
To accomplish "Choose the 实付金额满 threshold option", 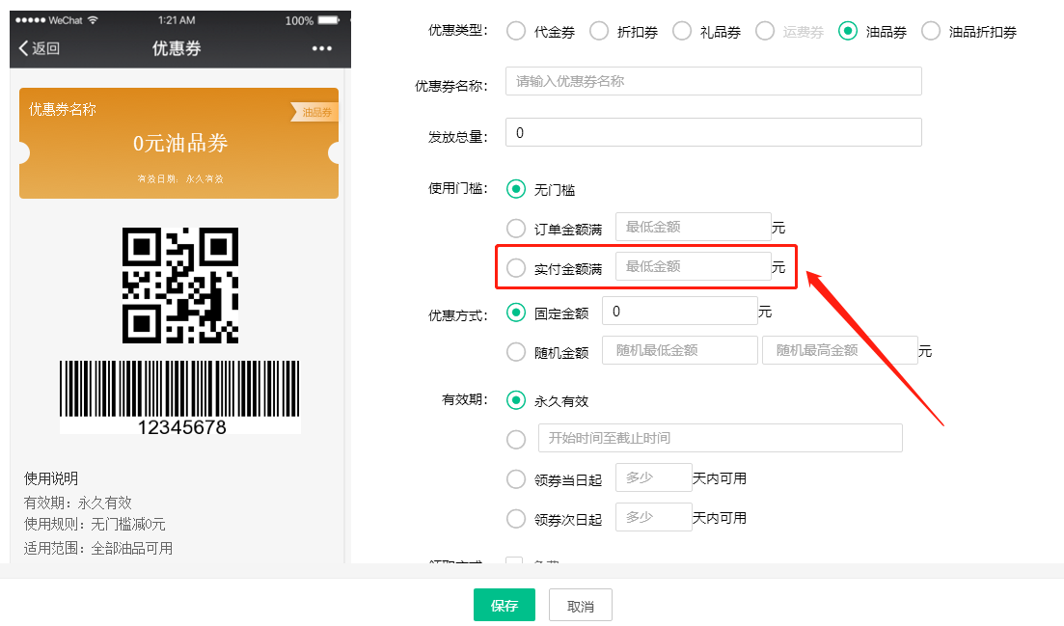I will pyautogui.click(x=516, y=268).
